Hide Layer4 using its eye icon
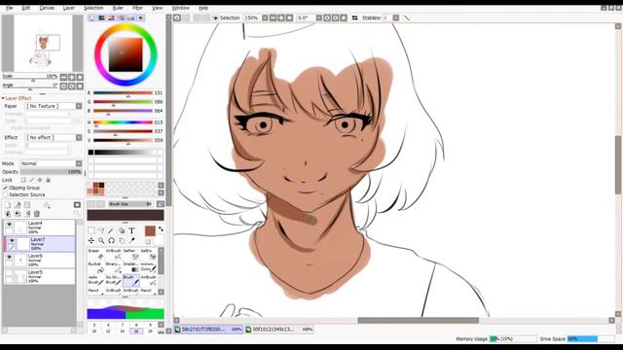 click(x=9, y=225)
